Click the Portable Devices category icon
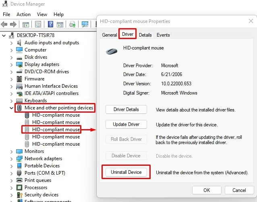Screen dimensions: 257x202 coord(19,166)
